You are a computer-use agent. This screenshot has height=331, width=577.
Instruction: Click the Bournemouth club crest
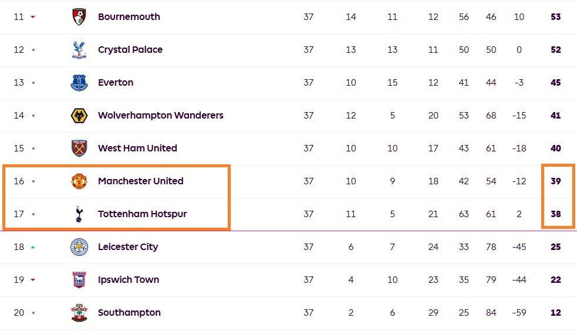point(79,17)
